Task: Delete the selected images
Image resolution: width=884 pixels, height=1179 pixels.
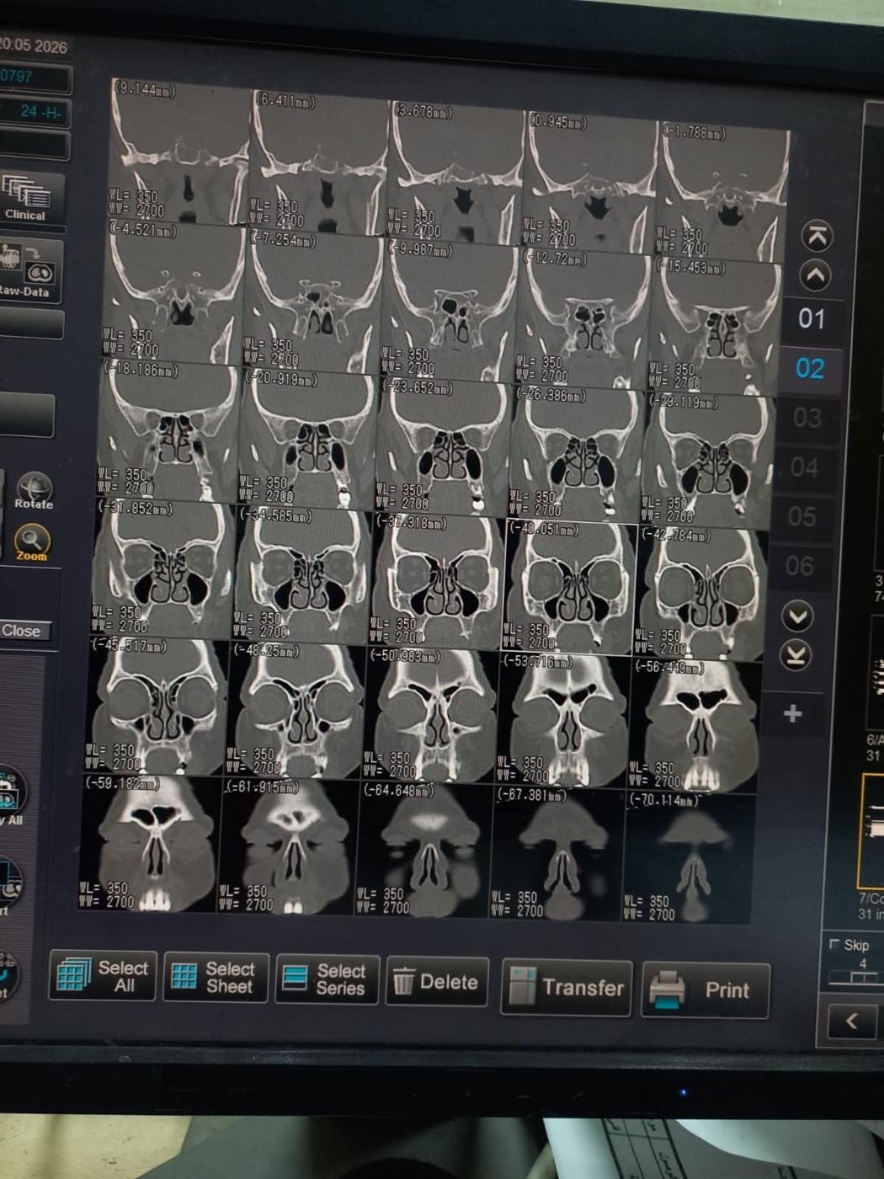Action: point(437,982)
